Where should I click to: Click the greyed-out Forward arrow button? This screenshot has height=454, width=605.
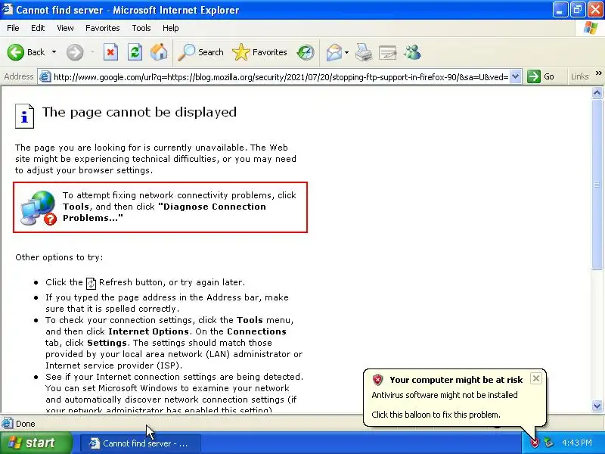[74, 52]
